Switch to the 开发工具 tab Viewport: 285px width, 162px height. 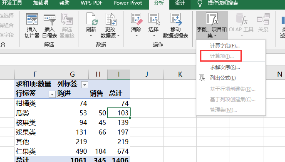[x=12, y=3]
